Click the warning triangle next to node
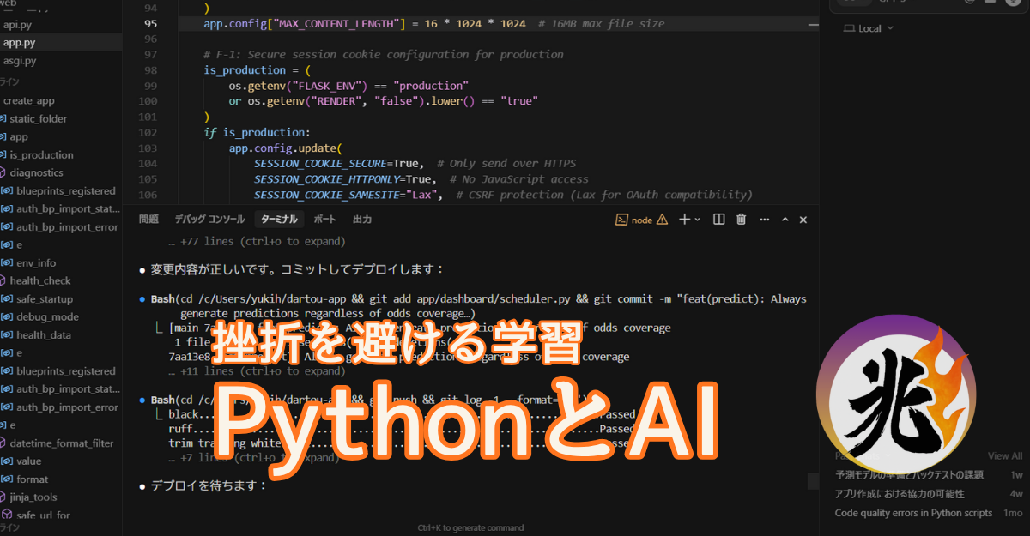The width and height of the screenshot is (1030, 536). (x=662, y=220)
